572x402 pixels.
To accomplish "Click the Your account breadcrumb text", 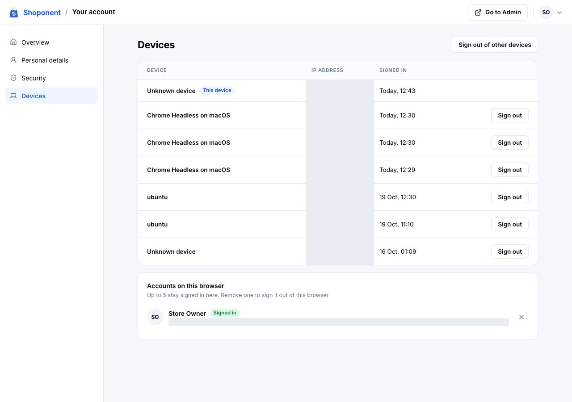I will click(x=93, y=12).
